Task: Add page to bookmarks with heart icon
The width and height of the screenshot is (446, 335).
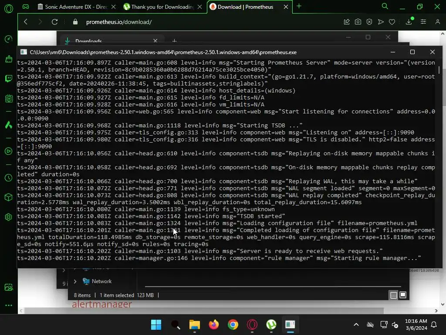Action: click(x=392, y=22)
